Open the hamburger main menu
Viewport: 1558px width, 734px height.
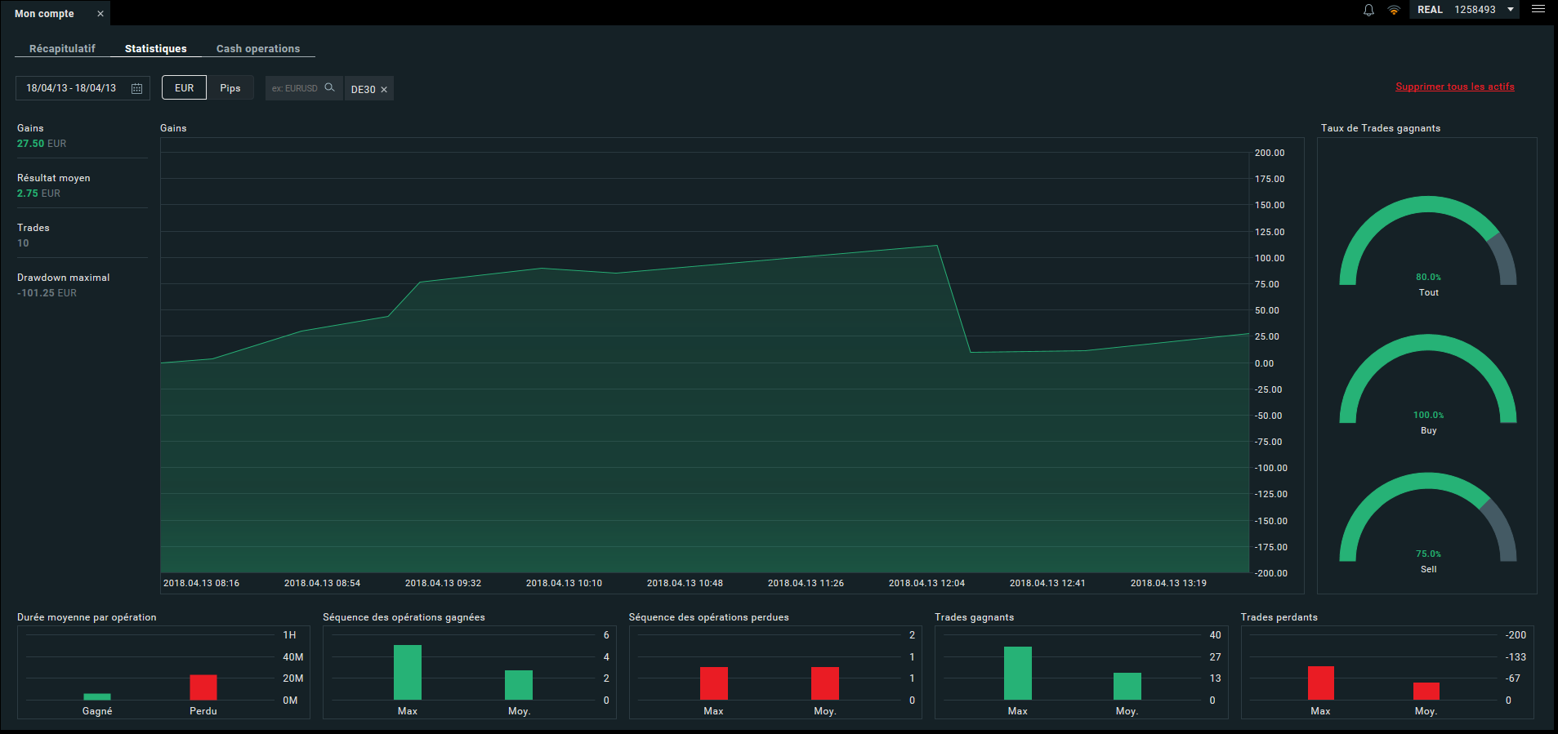pyautogui.click(x=1538, y=10)
